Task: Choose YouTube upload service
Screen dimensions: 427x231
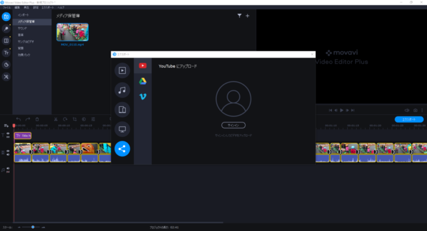Action: click(143, 66)
